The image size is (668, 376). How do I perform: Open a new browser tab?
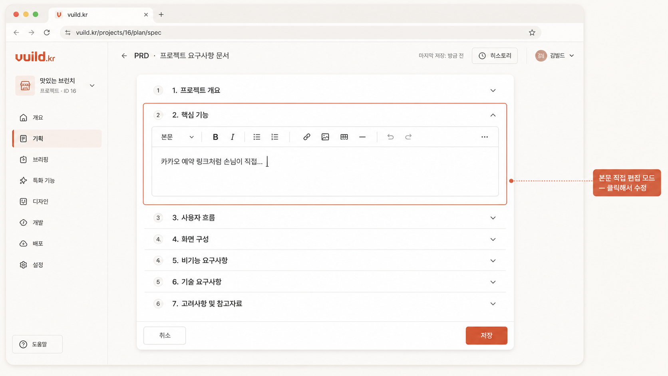(x=161, y=15)
